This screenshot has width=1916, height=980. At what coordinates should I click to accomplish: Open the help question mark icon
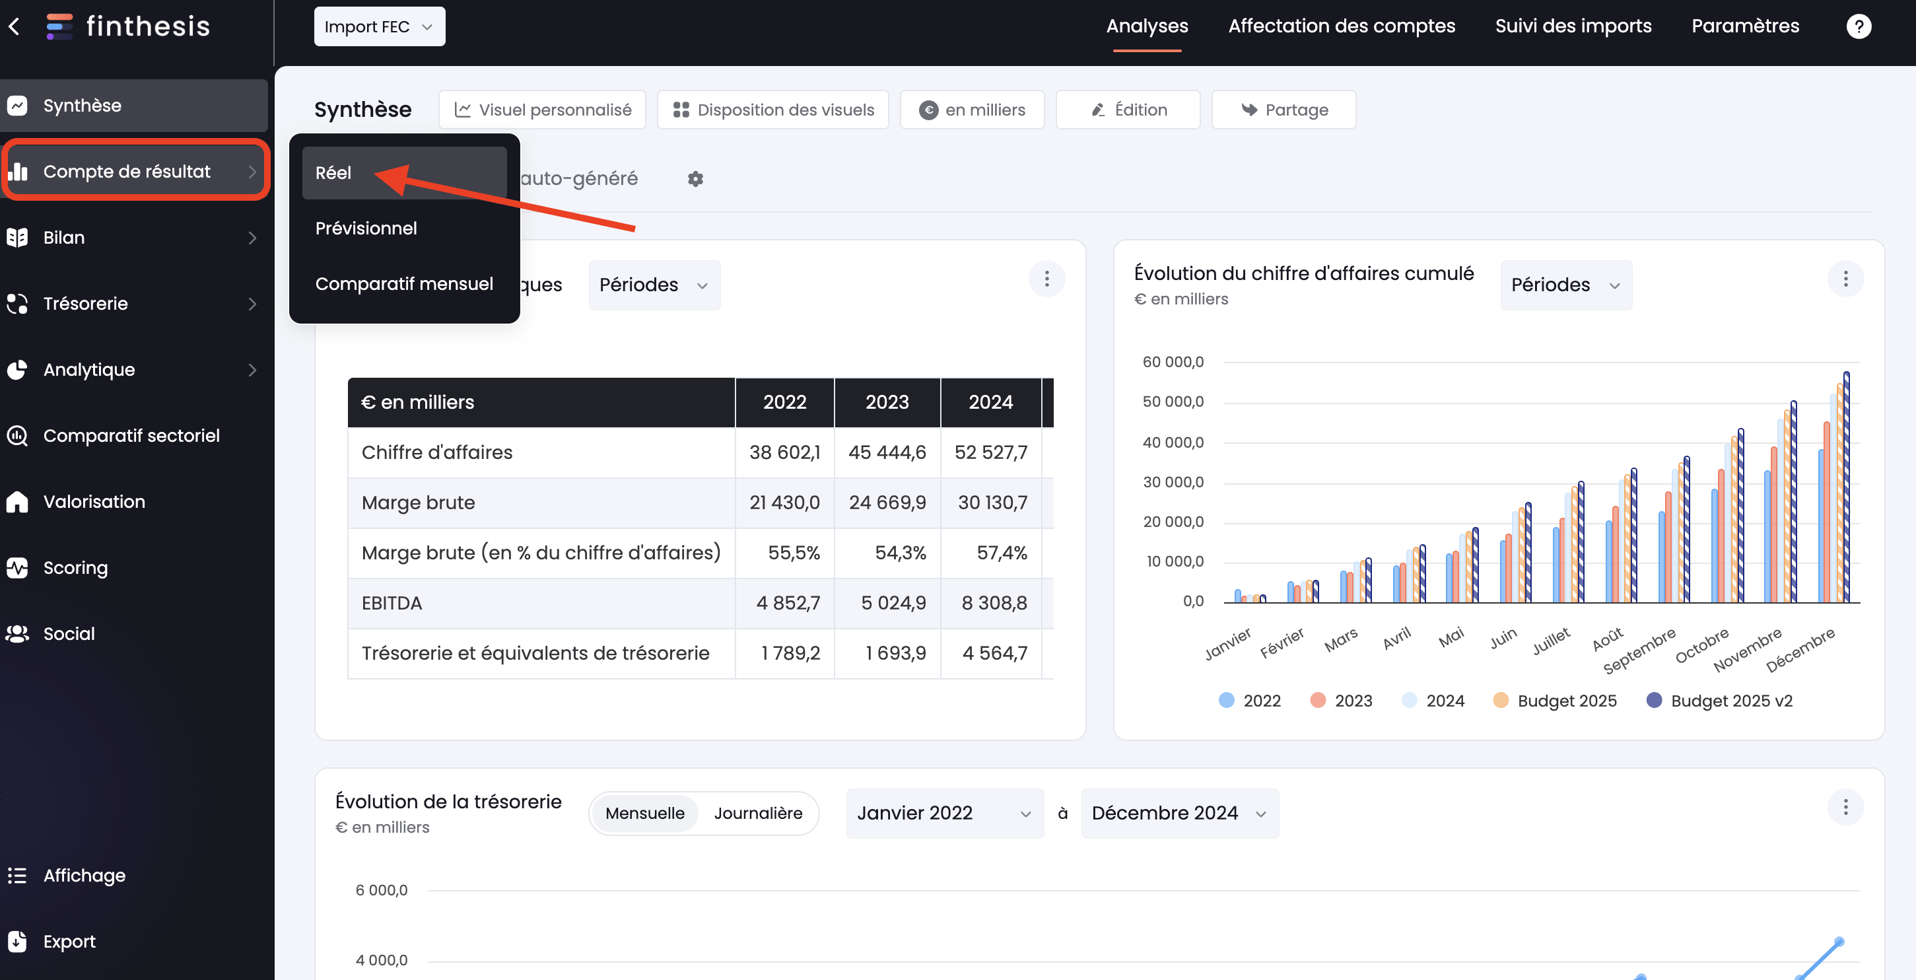click(1858, 27)
